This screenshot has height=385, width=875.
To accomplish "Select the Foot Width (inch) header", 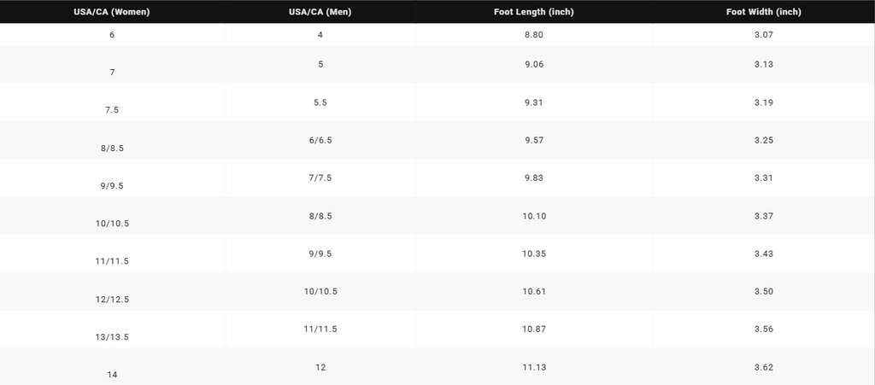I will (763, 12).
